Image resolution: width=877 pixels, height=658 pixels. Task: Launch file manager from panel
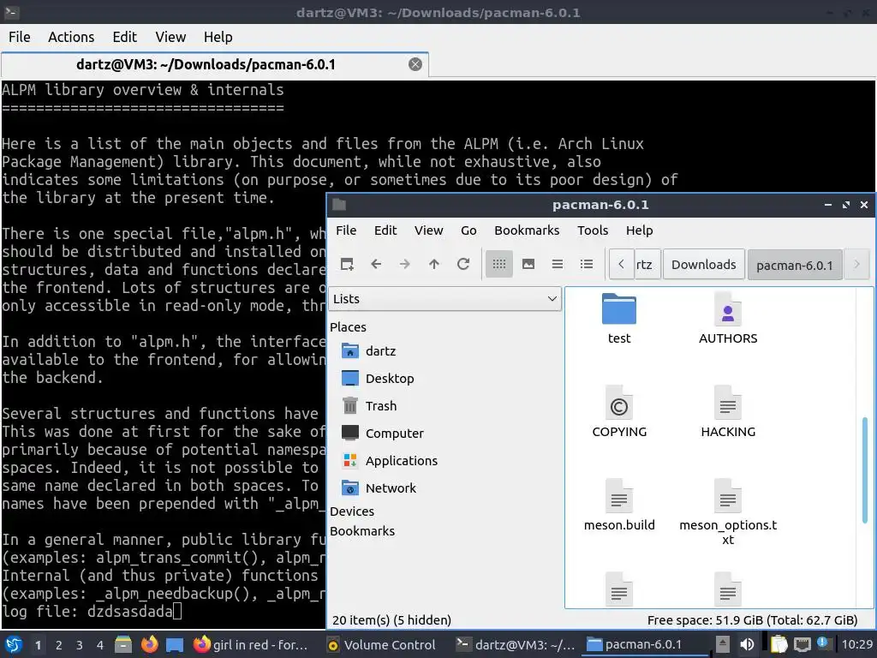coord(123,645)
